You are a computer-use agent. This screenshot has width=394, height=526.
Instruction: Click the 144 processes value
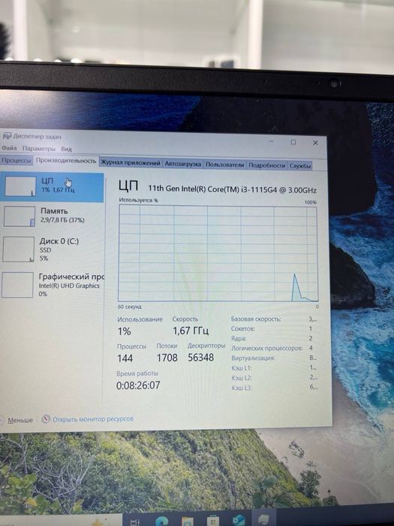[x=125, y=358]
